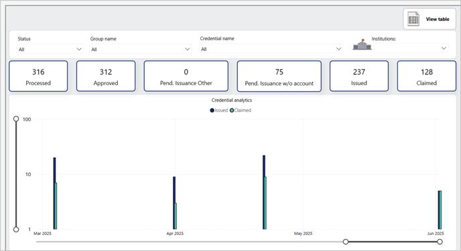Image resolution: width=461 pixels, height=251 pixels.
Task: Click the View table spreadsheet icon
Action: [x=413, y=19]
